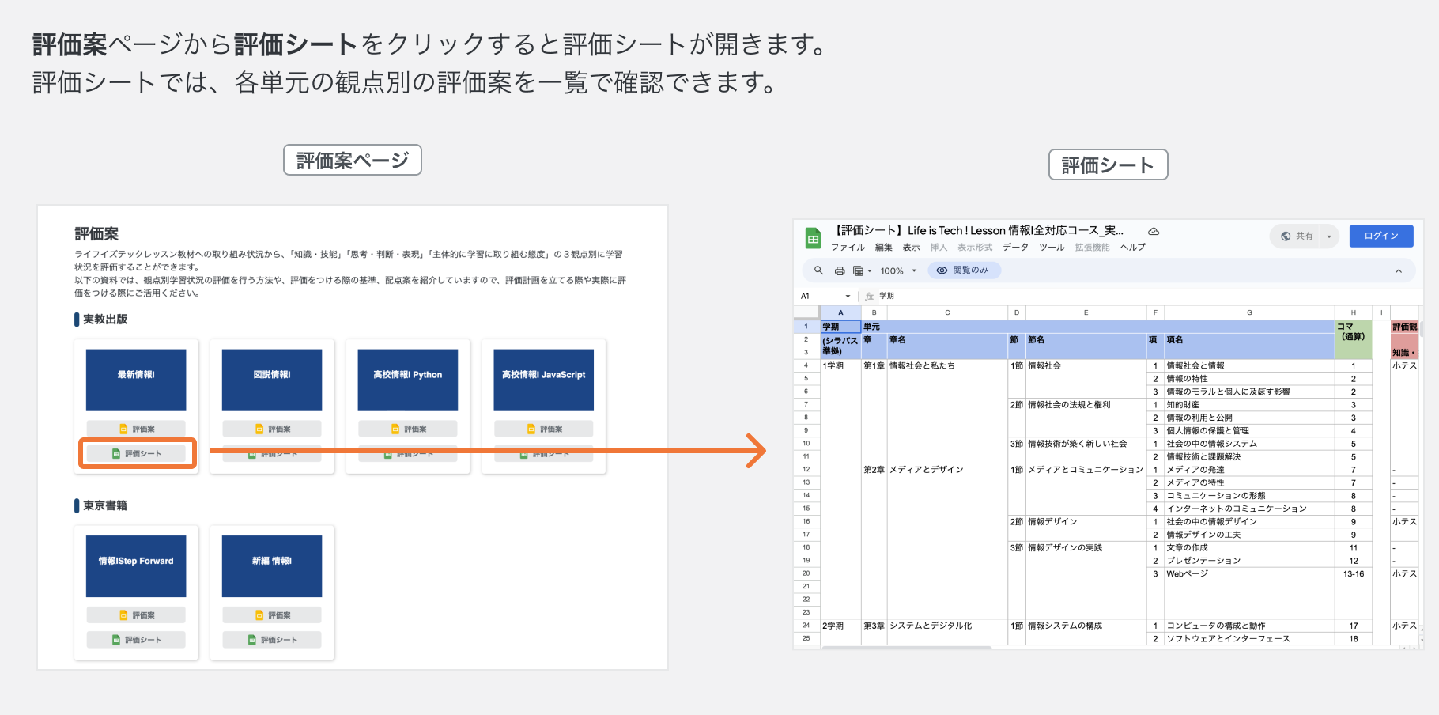Open the ファイル menu
This screenshot has height=715, width=1439.
[x=848, y=248]
